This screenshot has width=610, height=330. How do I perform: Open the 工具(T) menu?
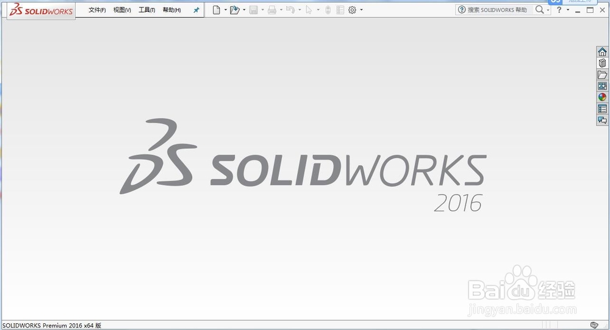(146, 10)
